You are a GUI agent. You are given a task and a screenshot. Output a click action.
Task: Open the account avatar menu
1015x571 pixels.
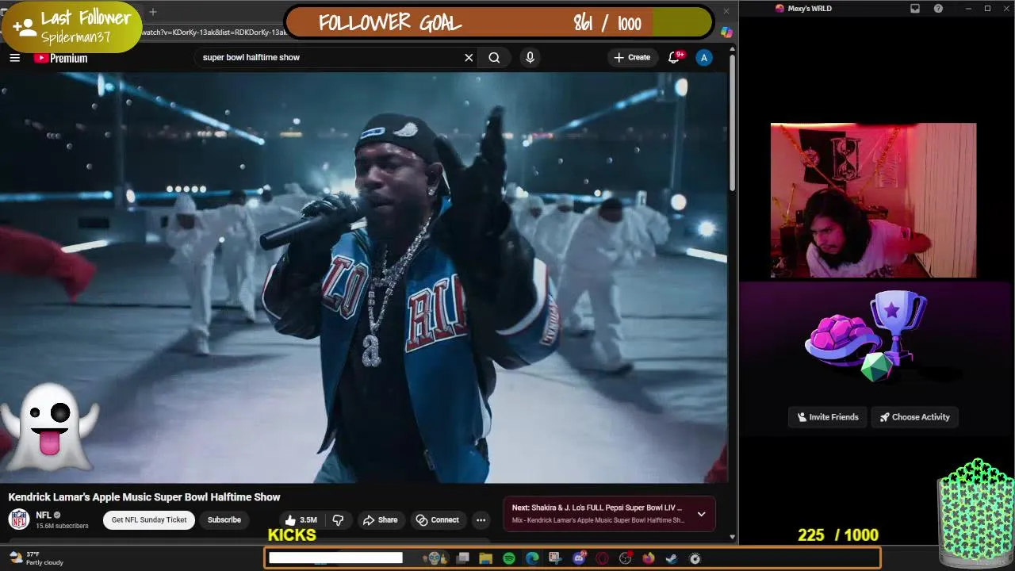[704, 57]
